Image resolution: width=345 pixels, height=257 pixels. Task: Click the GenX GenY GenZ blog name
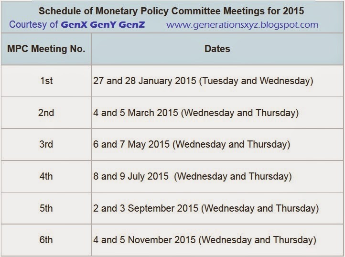coord(103,24)
